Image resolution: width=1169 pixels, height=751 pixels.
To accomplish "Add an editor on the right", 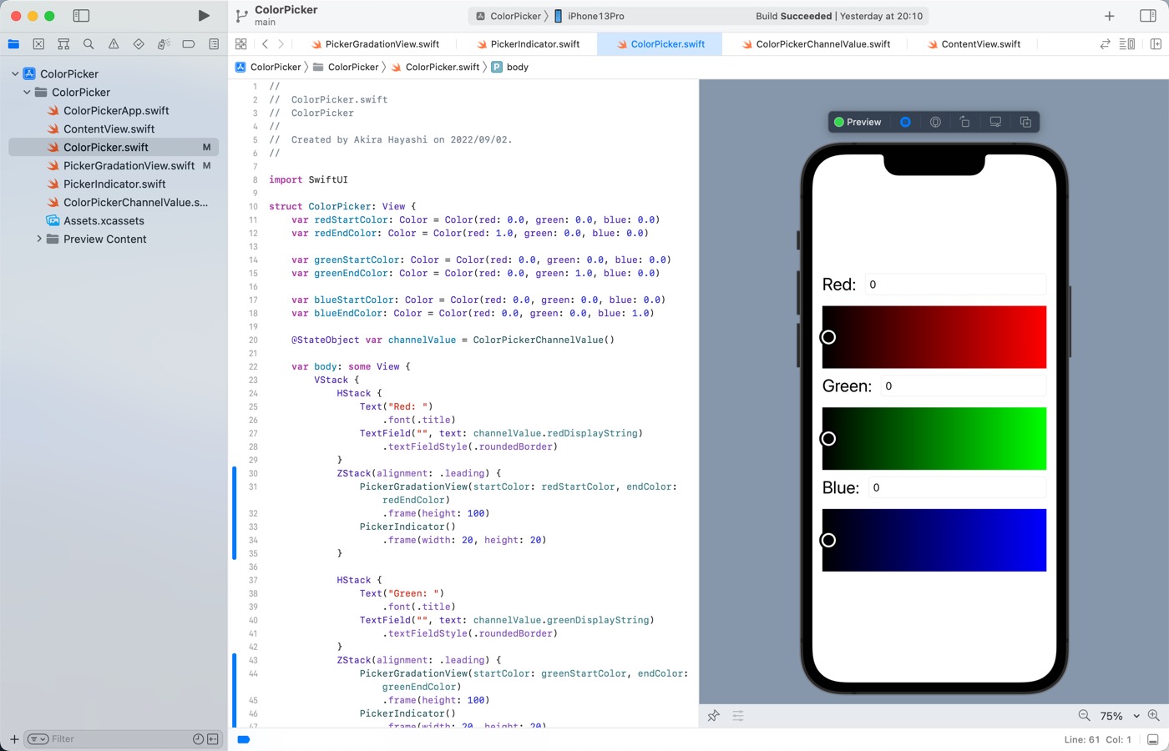I will pyautogui.click(x=1156, y=44).
